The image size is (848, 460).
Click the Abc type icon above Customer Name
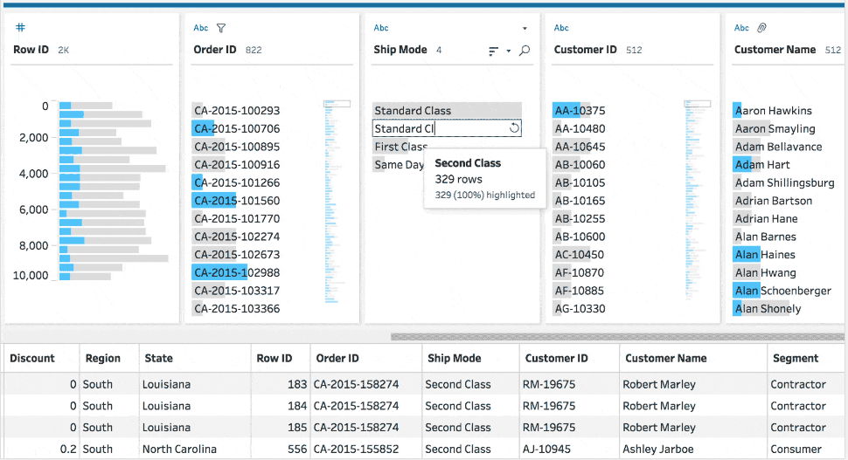741,28
